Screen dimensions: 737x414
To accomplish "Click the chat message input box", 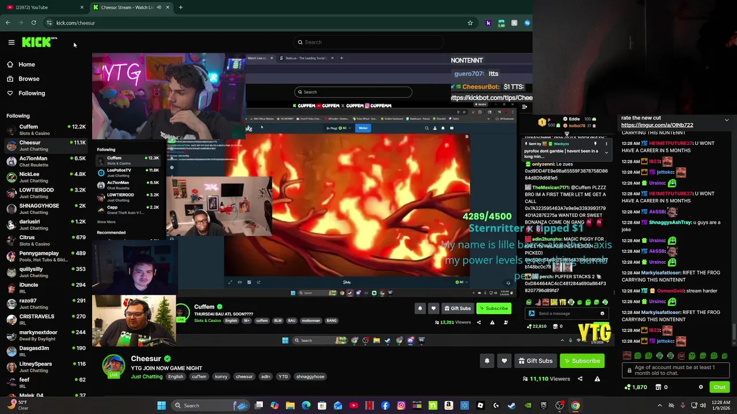I will coord(675,370).
